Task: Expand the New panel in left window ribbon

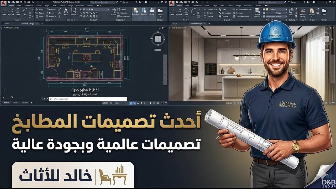Action: (x=18, y=20)
